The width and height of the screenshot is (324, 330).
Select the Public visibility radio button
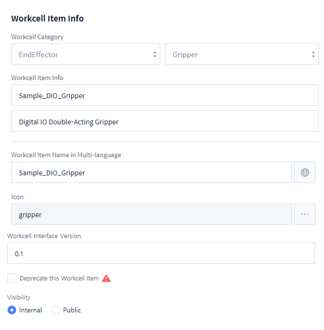click(56, 310)
